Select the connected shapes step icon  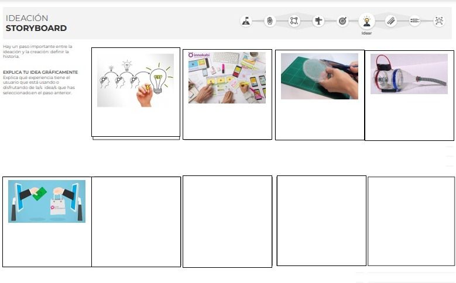click(x=294, y=21)
